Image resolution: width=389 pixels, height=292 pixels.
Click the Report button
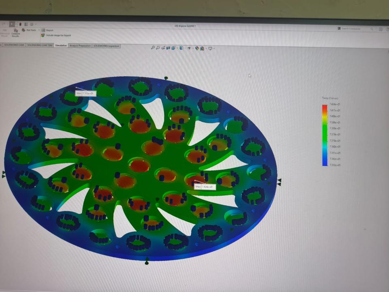coord(47,30)
